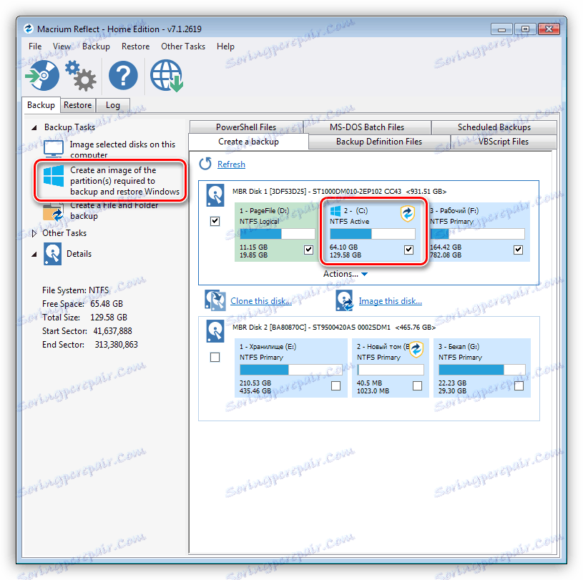This screenshot has width=583, height=580.
Task: Open the Help menu
Action: point(225,46)
